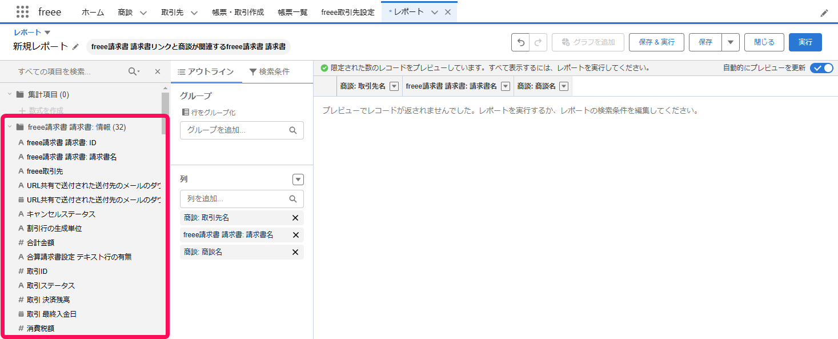Click the field list scrollbar
838x339 pixels.
(x=165, y=113)
